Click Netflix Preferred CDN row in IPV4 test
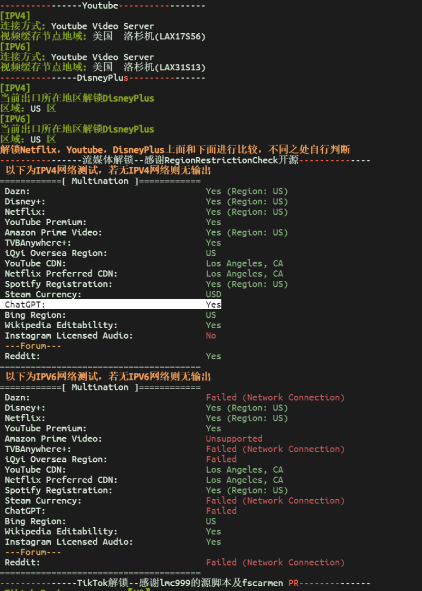422x591 pixels. (144, 274)
